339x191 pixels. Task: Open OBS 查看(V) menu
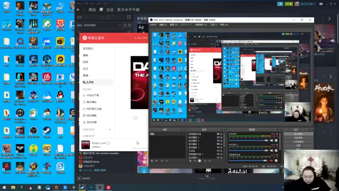pos(174,25)
